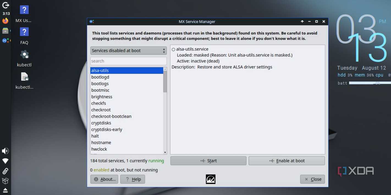Viewport: 391px width, 195px height.
Task: Select brightness in the service list
Action: pos(127,97)
